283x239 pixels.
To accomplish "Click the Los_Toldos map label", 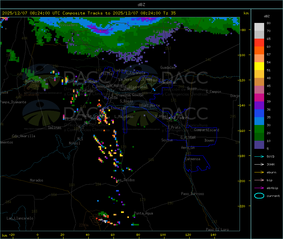I will pos(125,180).
